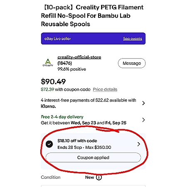
Task: Open the condition info icon next to New
Action: click(99, 177)
